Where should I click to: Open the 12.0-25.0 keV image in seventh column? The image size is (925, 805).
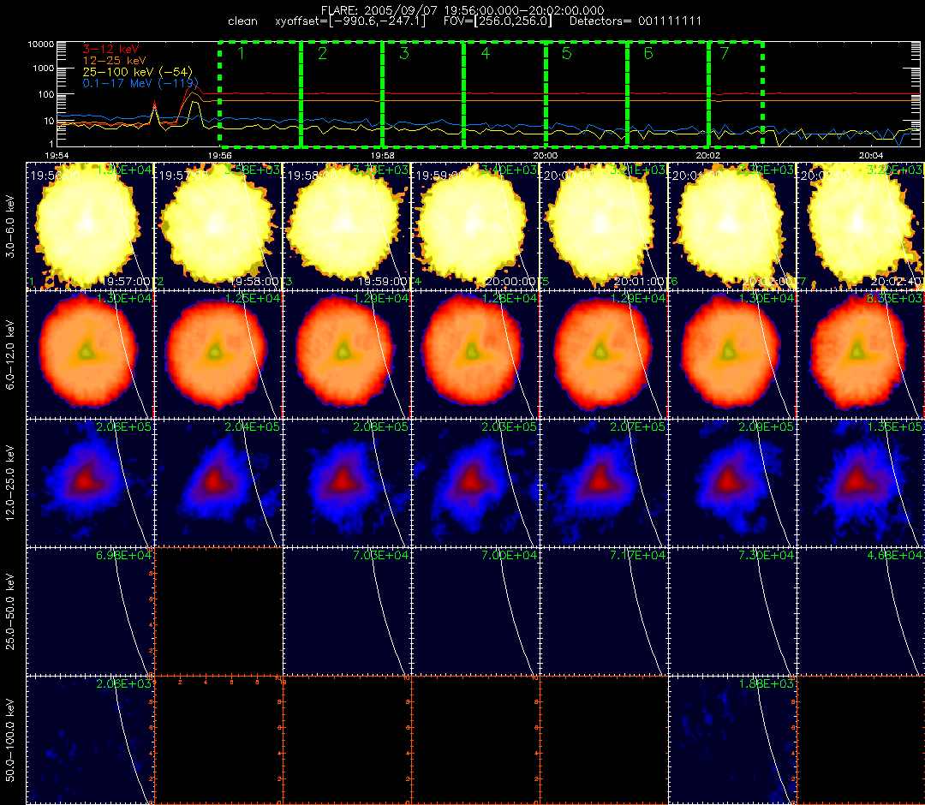(861, 484)
